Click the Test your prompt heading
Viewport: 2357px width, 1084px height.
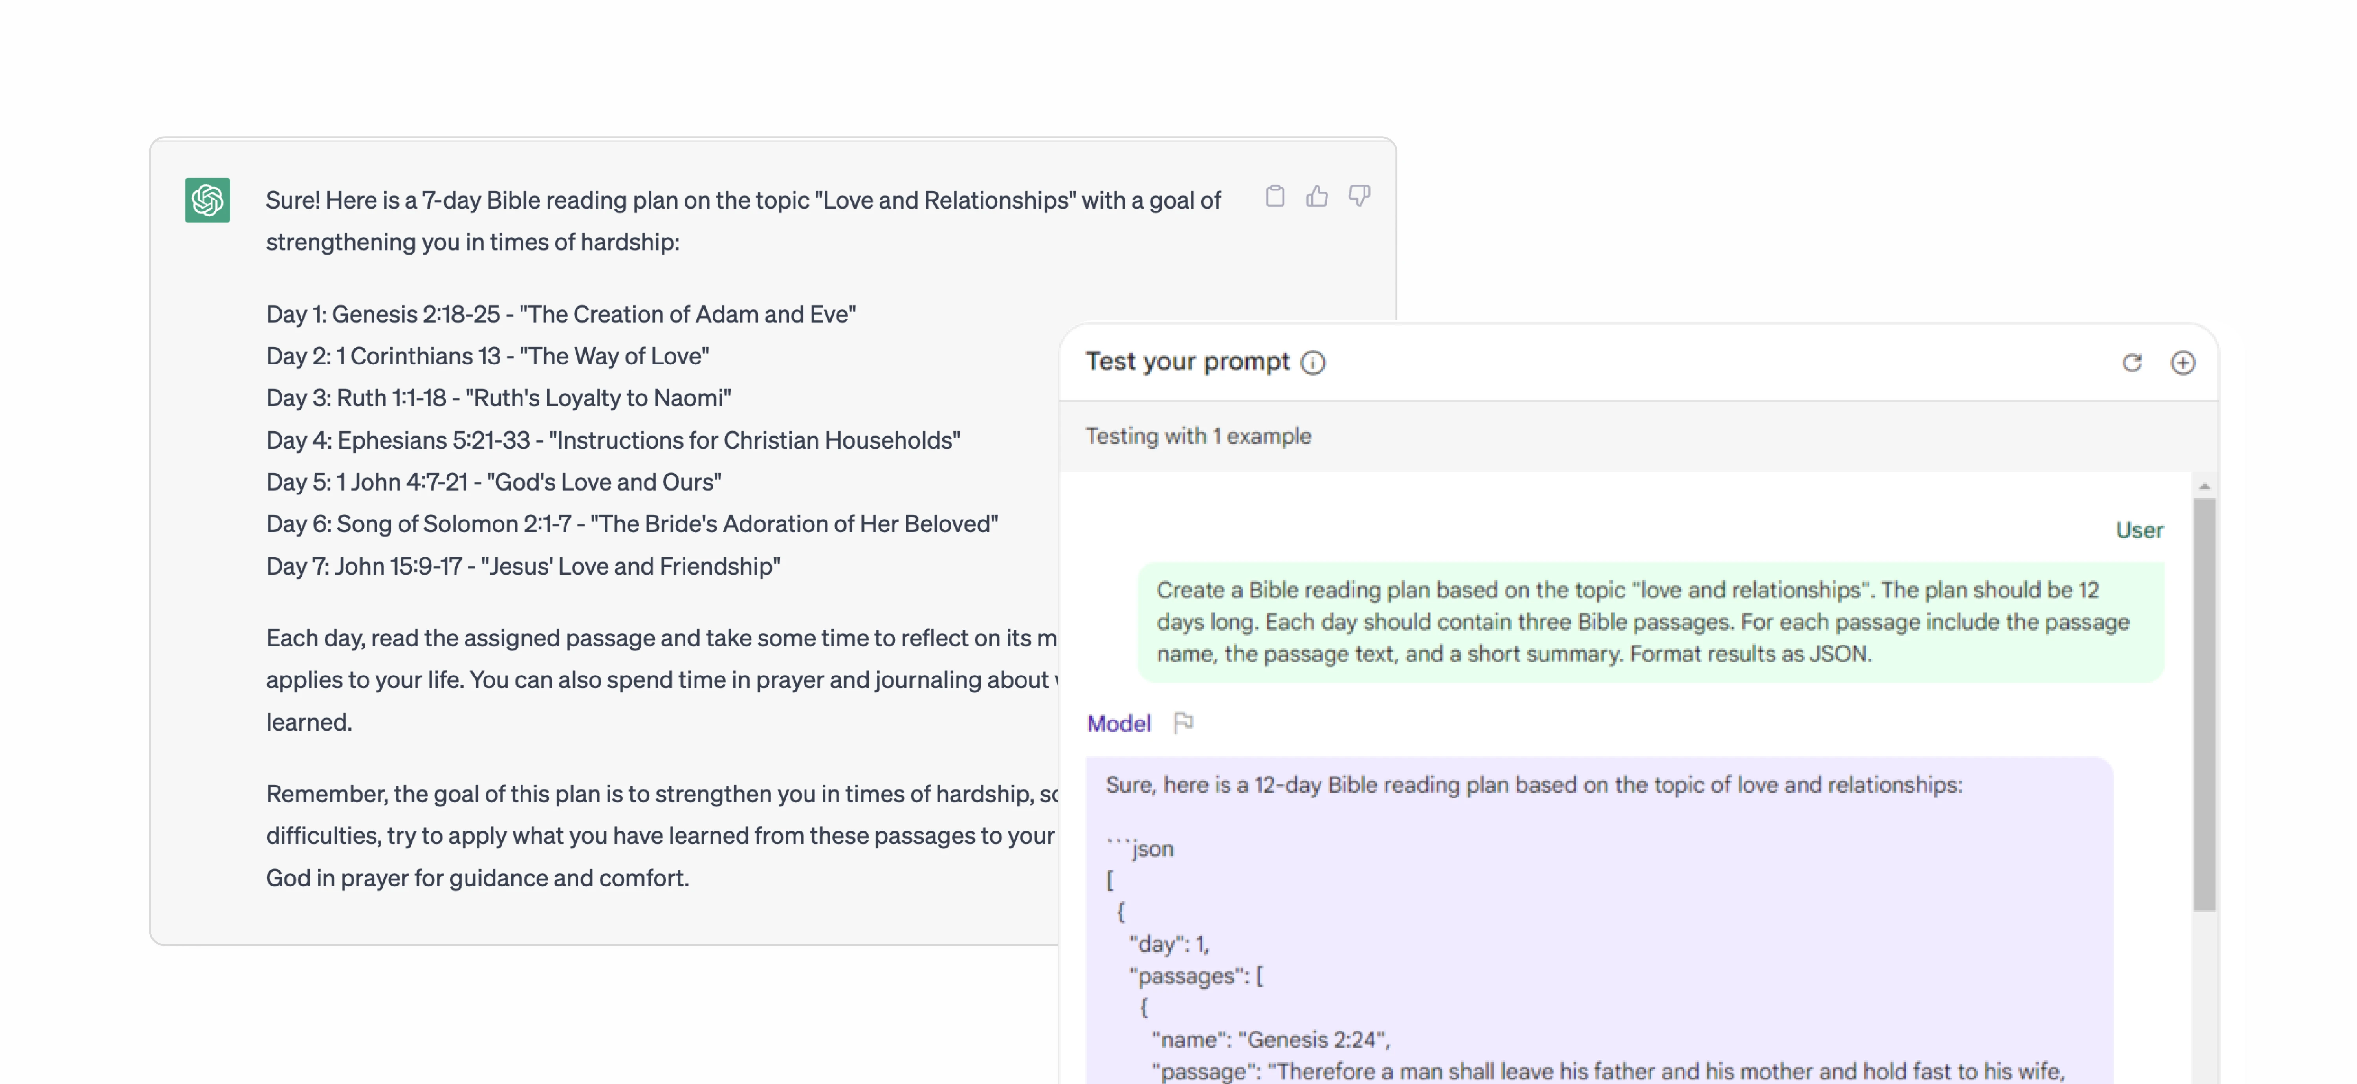pyautogui.click(x=1188, y=361)
